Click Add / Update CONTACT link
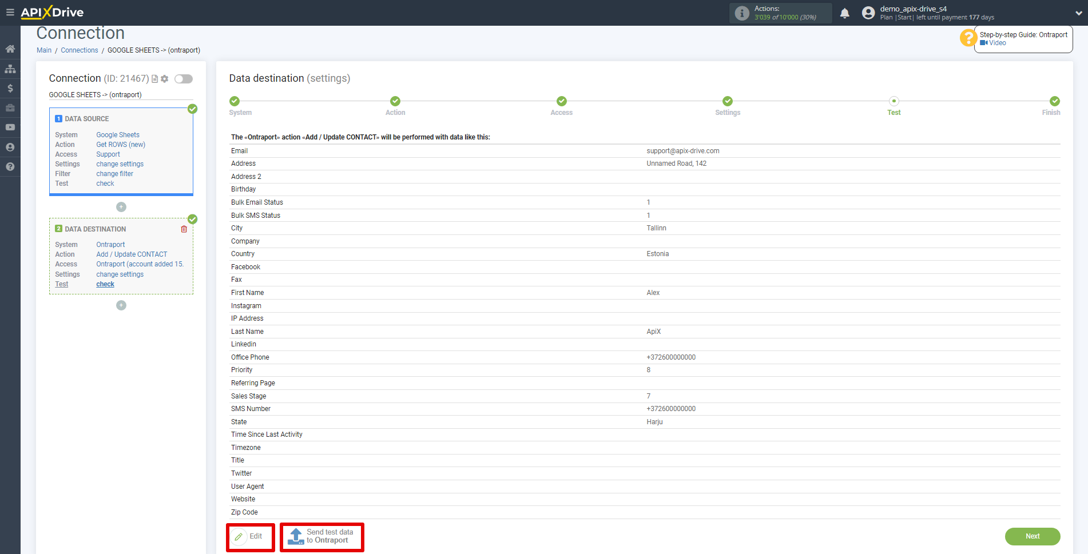 pos(132,254)
